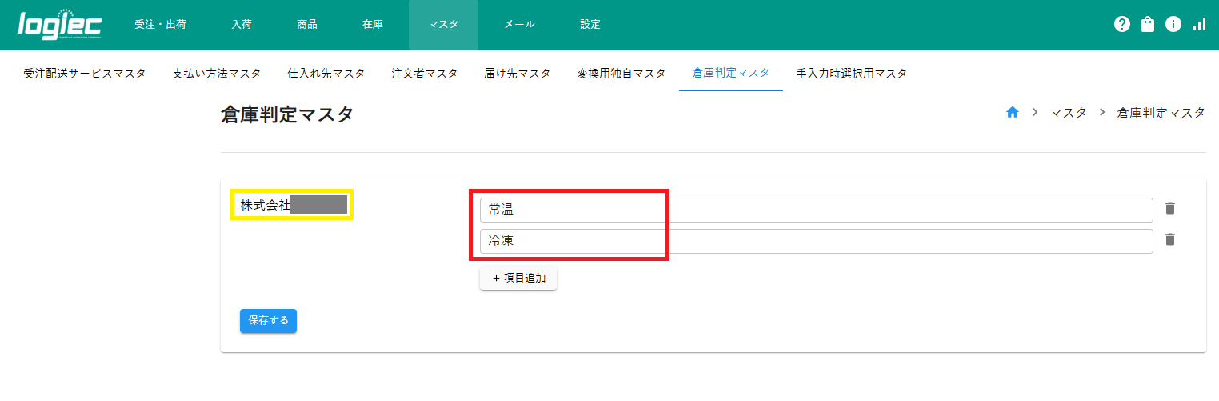Open the help question mark icon
Image resolution: width=1219 pixels, height=401 pixels.
coord(1121,25)
